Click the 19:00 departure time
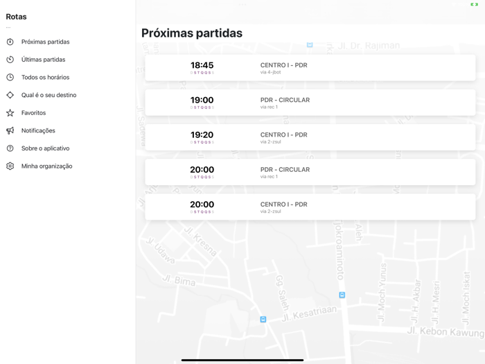The image size is (485, 364). tap(202, 100)
